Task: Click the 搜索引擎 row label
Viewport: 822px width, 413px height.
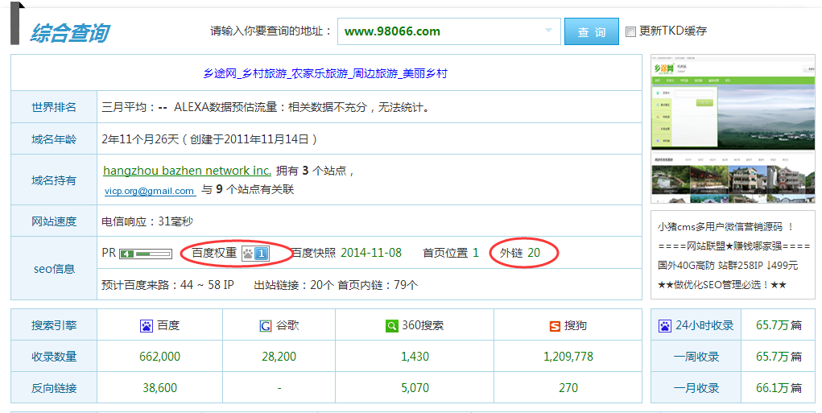Action: pyautogui.click(x=54, y=325)
